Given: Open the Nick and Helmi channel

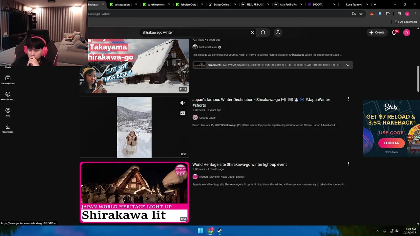Looking at the screenshot, I should (x=208, y=47).
